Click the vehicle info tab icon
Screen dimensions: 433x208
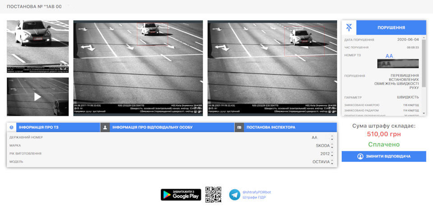[12, 127]
